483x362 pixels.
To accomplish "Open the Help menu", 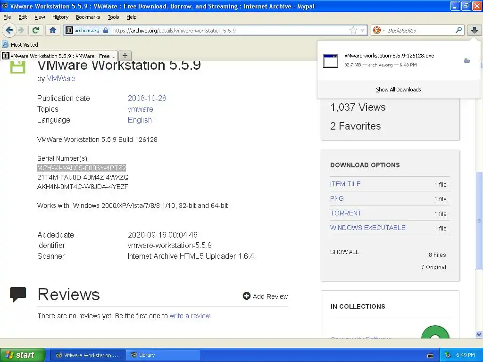I will tap(131, 17).
